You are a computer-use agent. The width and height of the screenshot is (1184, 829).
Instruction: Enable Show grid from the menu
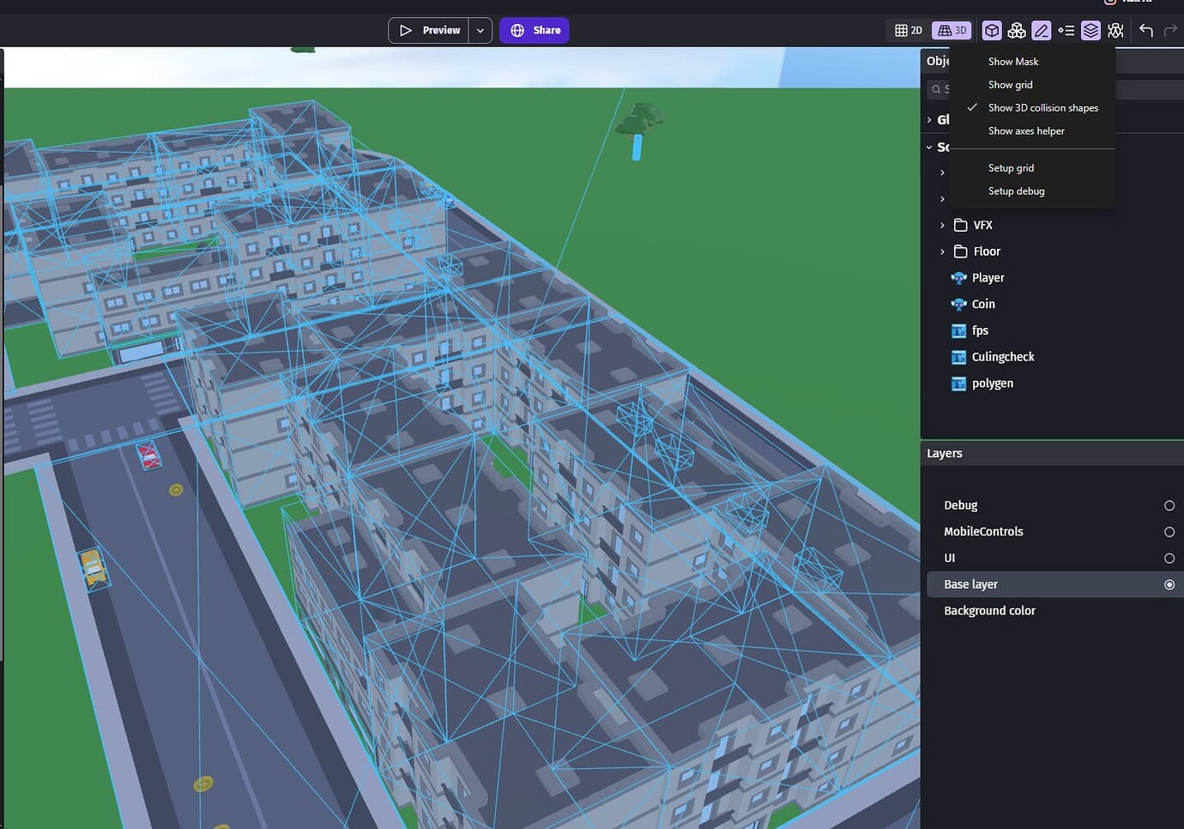pyautogui.click(x=1010, y=84)
